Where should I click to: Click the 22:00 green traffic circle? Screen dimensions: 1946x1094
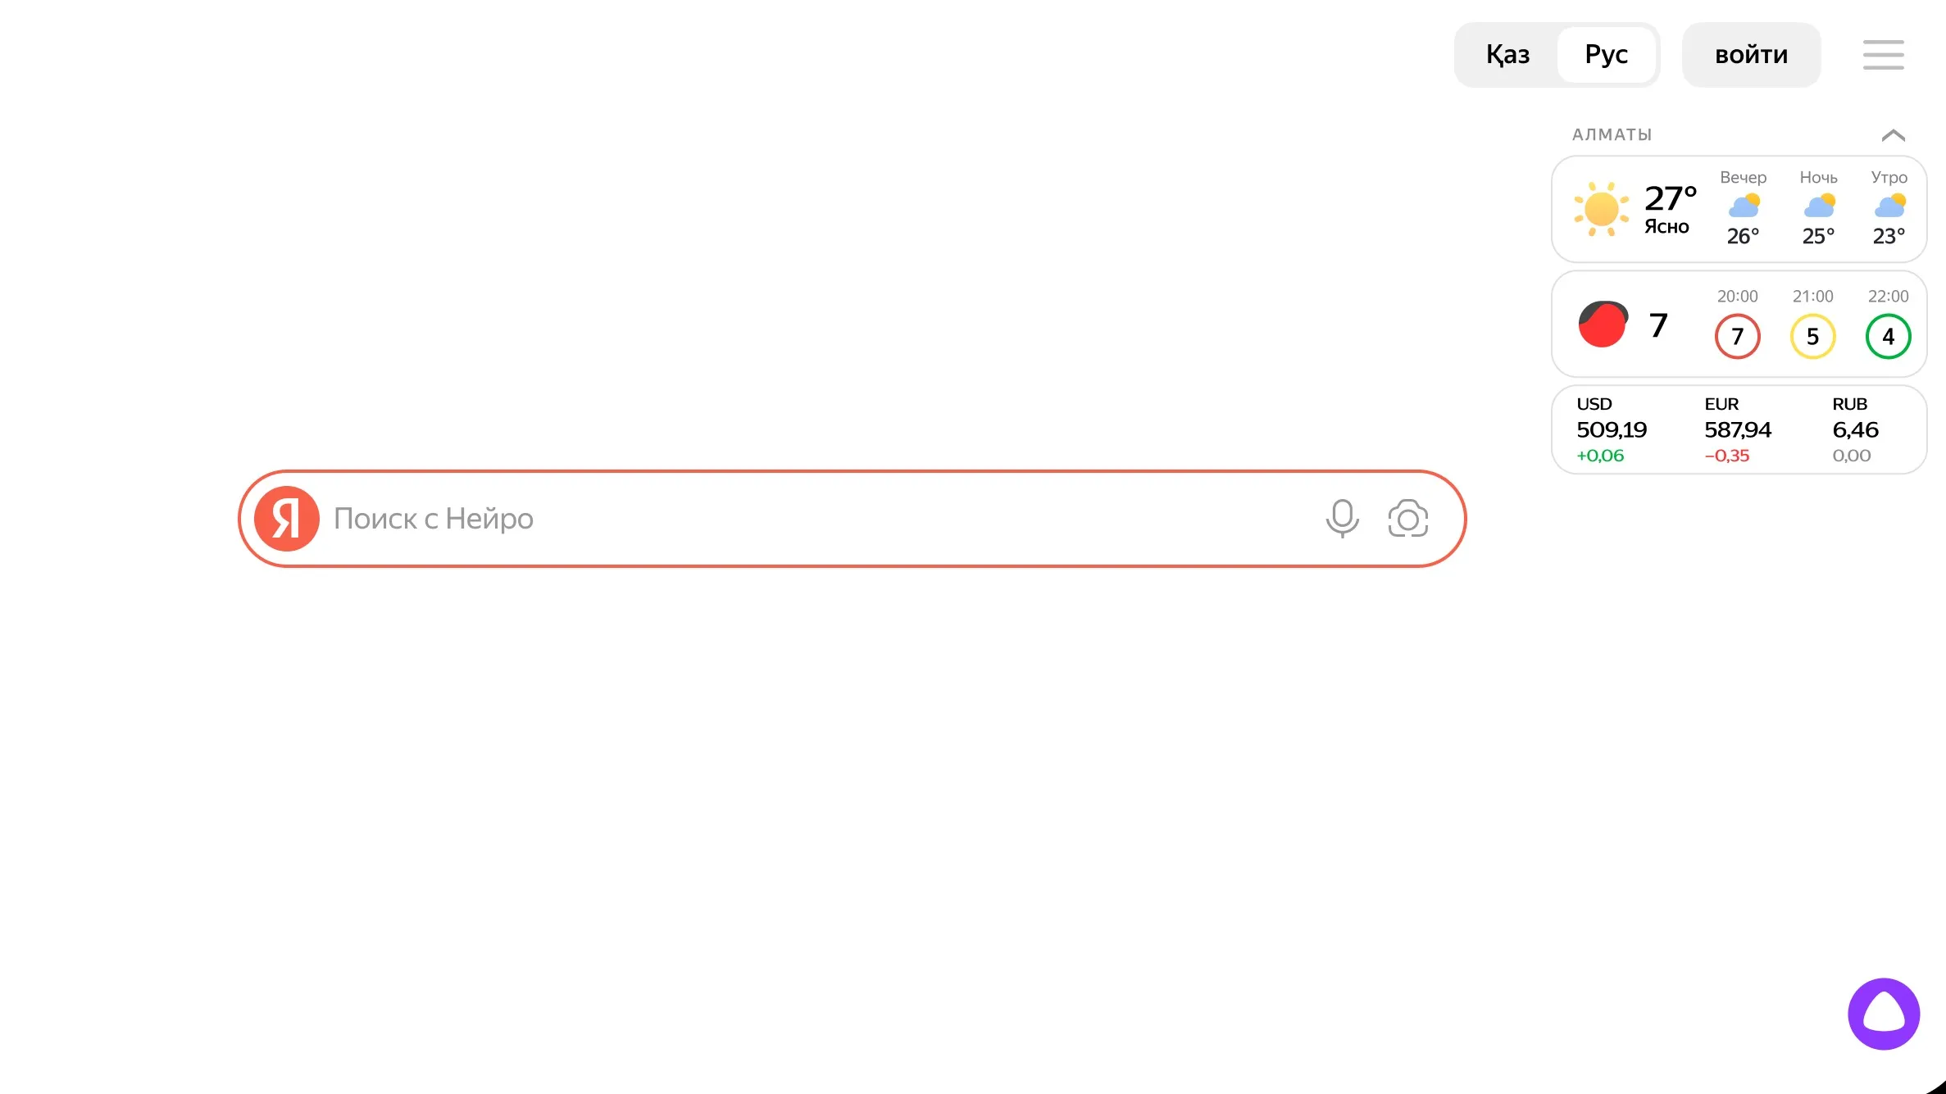point(1888,336)
